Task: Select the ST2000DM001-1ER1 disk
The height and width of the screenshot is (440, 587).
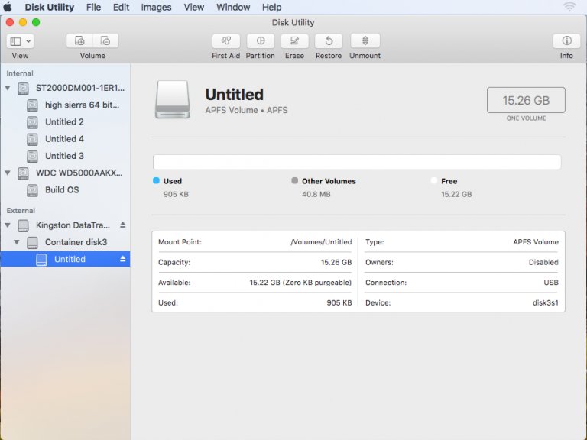Action: (x=65, y=88)
